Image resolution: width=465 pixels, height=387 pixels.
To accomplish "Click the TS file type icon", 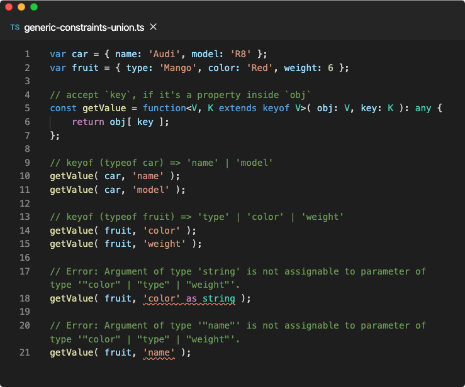I will click(15, 28).
